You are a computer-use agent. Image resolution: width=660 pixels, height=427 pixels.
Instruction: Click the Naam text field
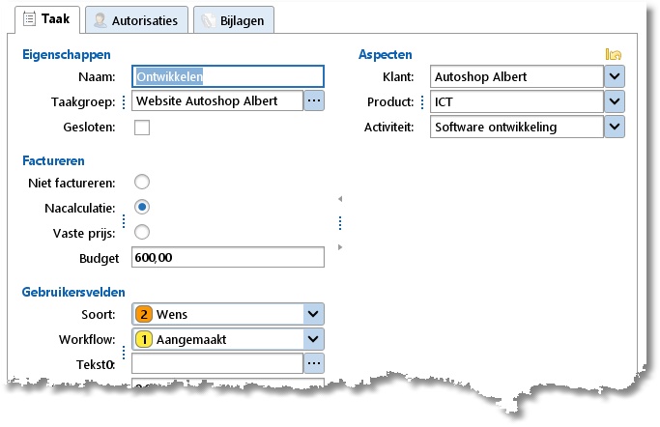[x=228, y=77]
